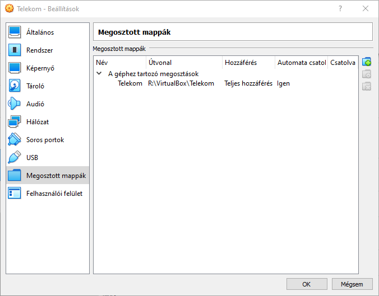Open the Soros portok connector icon

tap(15, 139)
